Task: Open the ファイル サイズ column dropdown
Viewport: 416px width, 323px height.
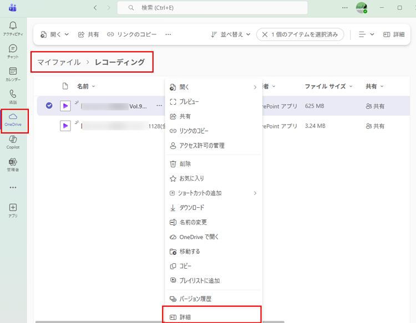Action: (328, 86)
